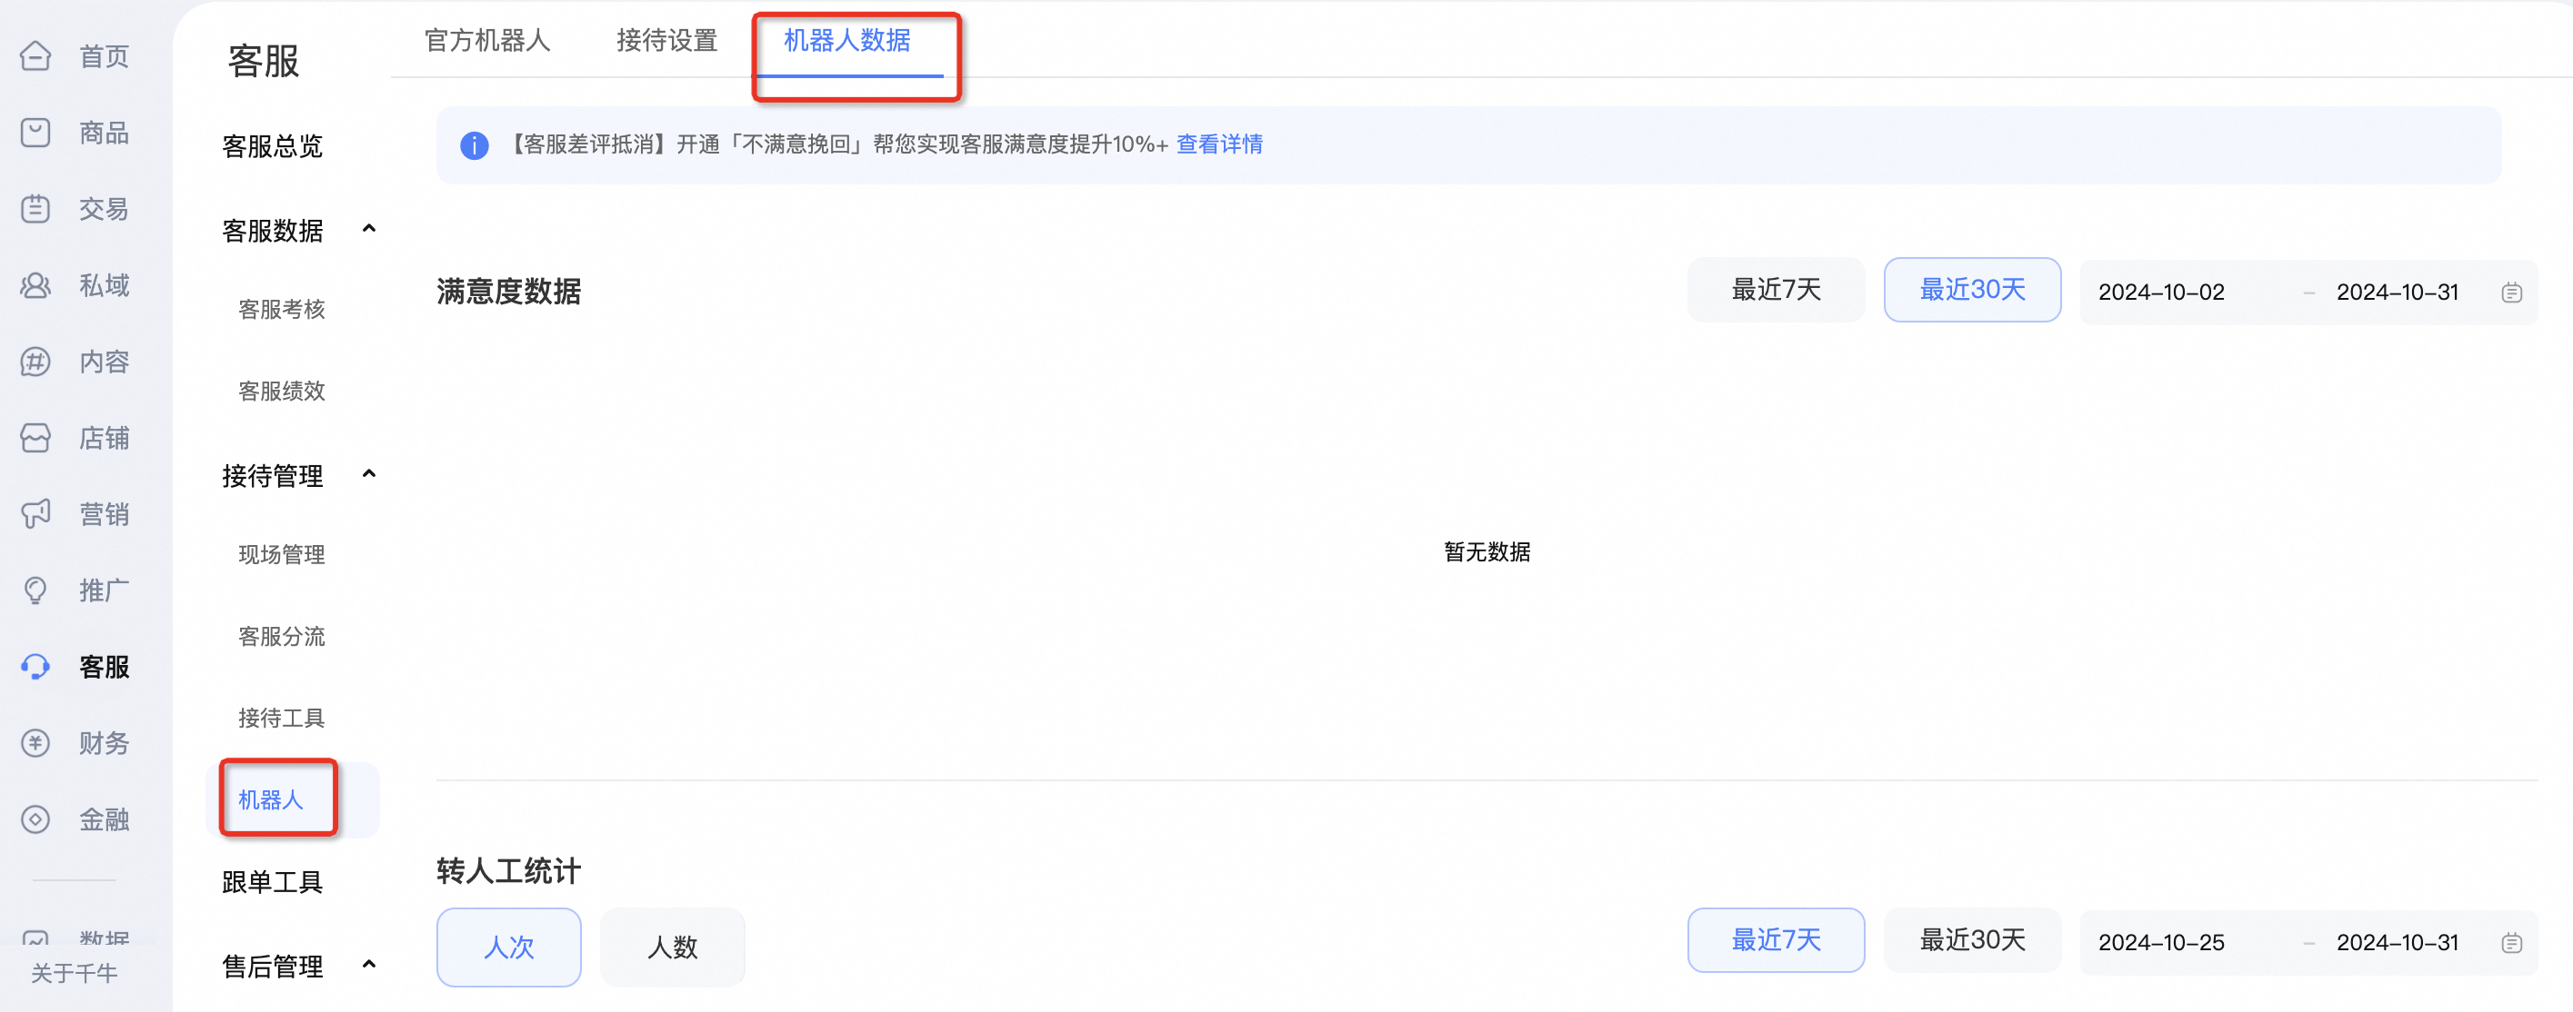Select the 商品 products icon
The height and width of the screenshot is (1012, 2573).
click(x=35, y=133)
